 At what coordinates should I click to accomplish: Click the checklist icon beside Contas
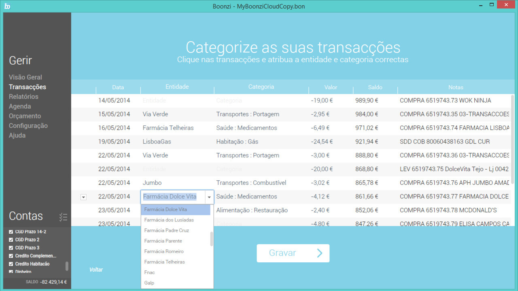point(63,217)
